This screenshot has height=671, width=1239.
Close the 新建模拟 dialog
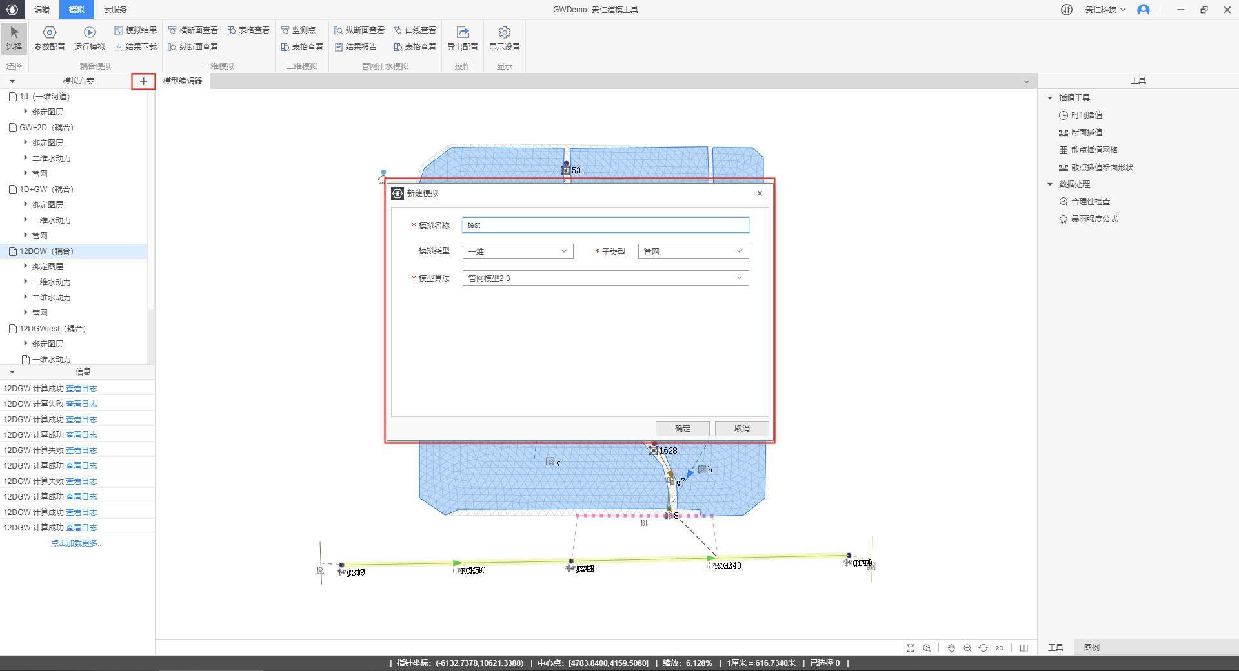click(x=760, y=193)
